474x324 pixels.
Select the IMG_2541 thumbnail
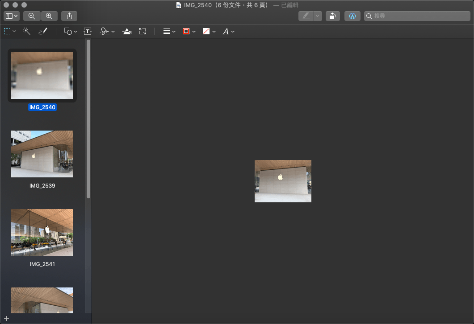(x=42, y=232)
